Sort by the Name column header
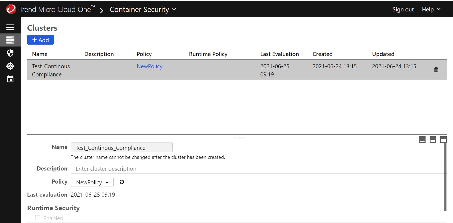Viewport: 453px width, 223px height. [x=40, y=54]
